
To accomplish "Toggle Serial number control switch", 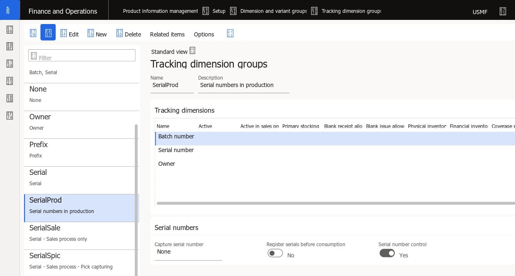I will coord(387,253).
